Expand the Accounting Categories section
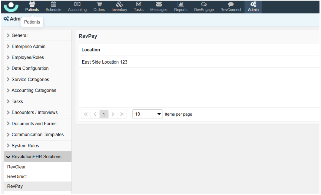This screenshot has height=195, width=321. (x=38, y=91)
